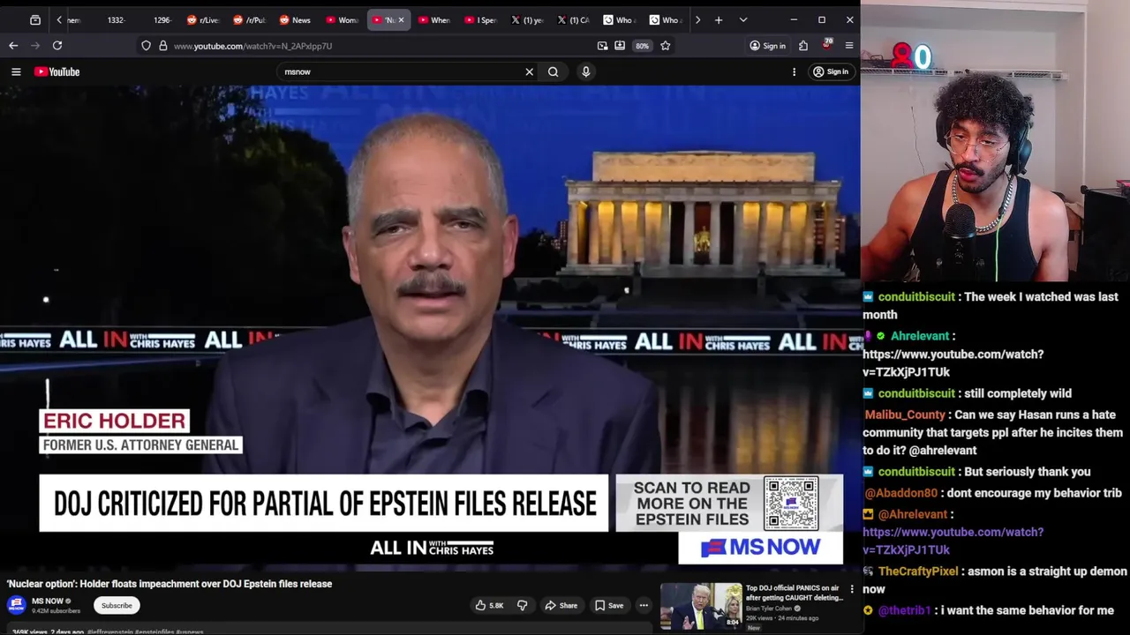Go to the YouTube home logo
1130x635 pixels.
(x=57, y=71)
